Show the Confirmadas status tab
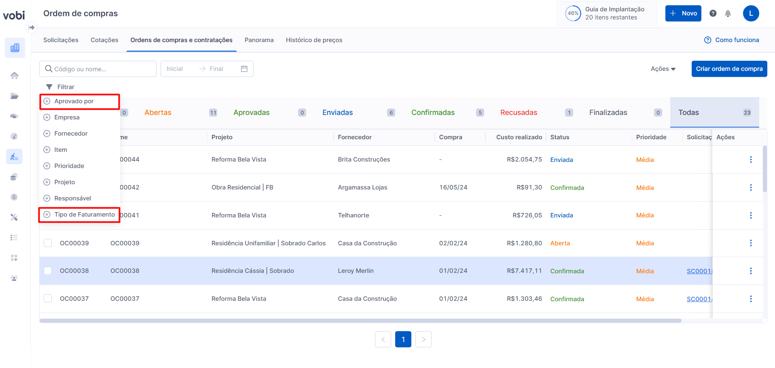Image resolution: width=775 pixels, height=368 pixels. [433, 113]
